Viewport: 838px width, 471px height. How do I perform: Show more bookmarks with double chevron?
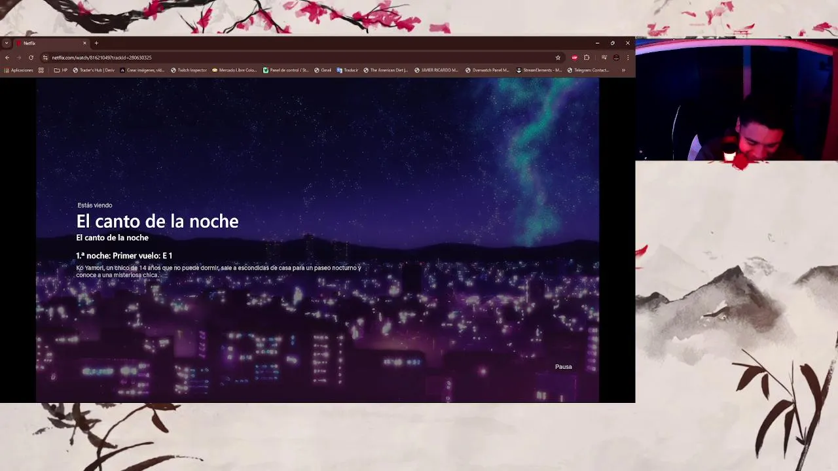click(x=623, y=70)
